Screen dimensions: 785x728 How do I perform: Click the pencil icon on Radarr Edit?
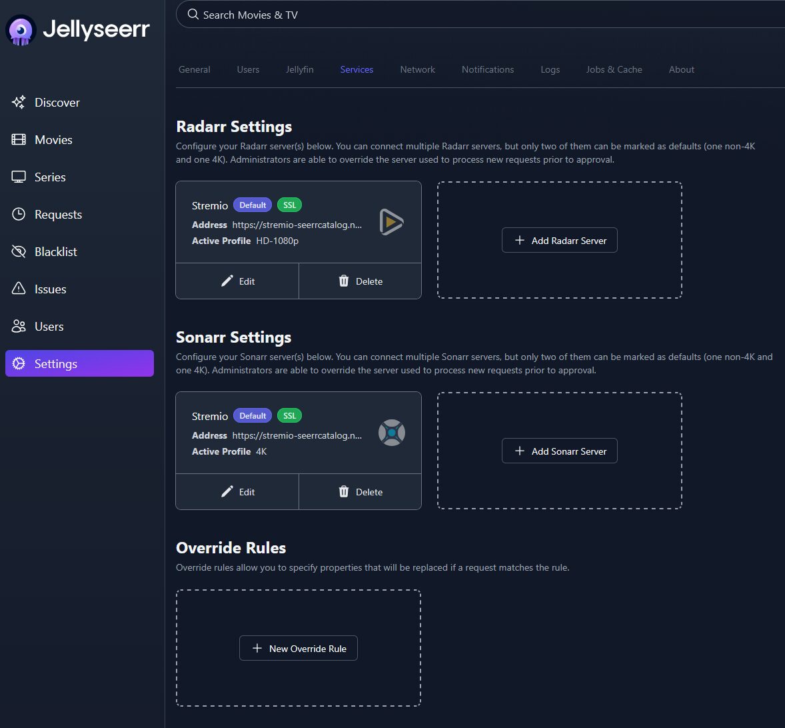point(227,281)
